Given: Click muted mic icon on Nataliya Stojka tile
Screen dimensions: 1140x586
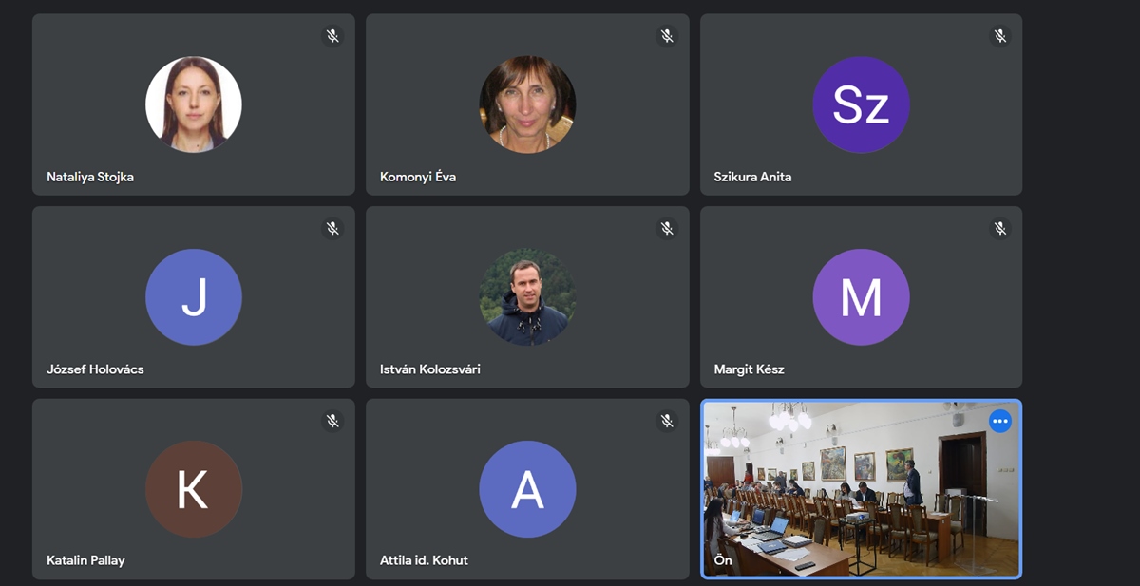Looking at the screenshot, I should pos(332,36).
